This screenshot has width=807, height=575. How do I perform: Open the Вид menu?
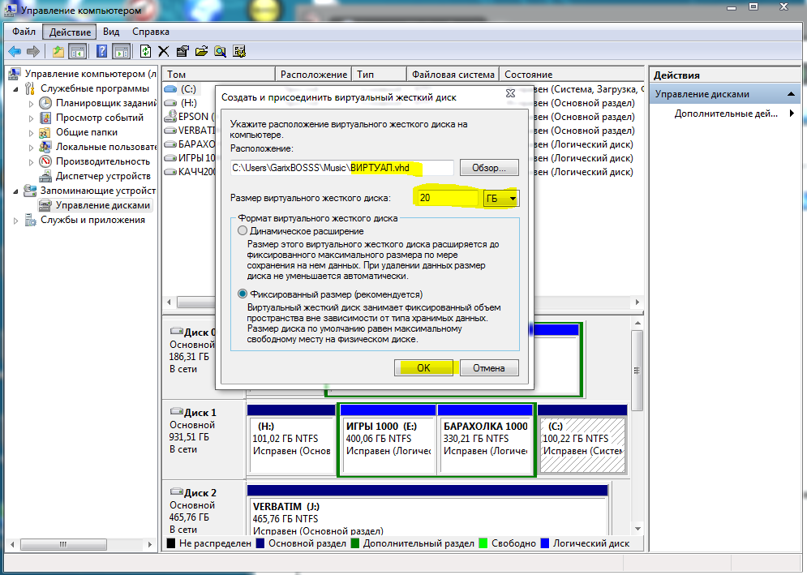(111, 32)
